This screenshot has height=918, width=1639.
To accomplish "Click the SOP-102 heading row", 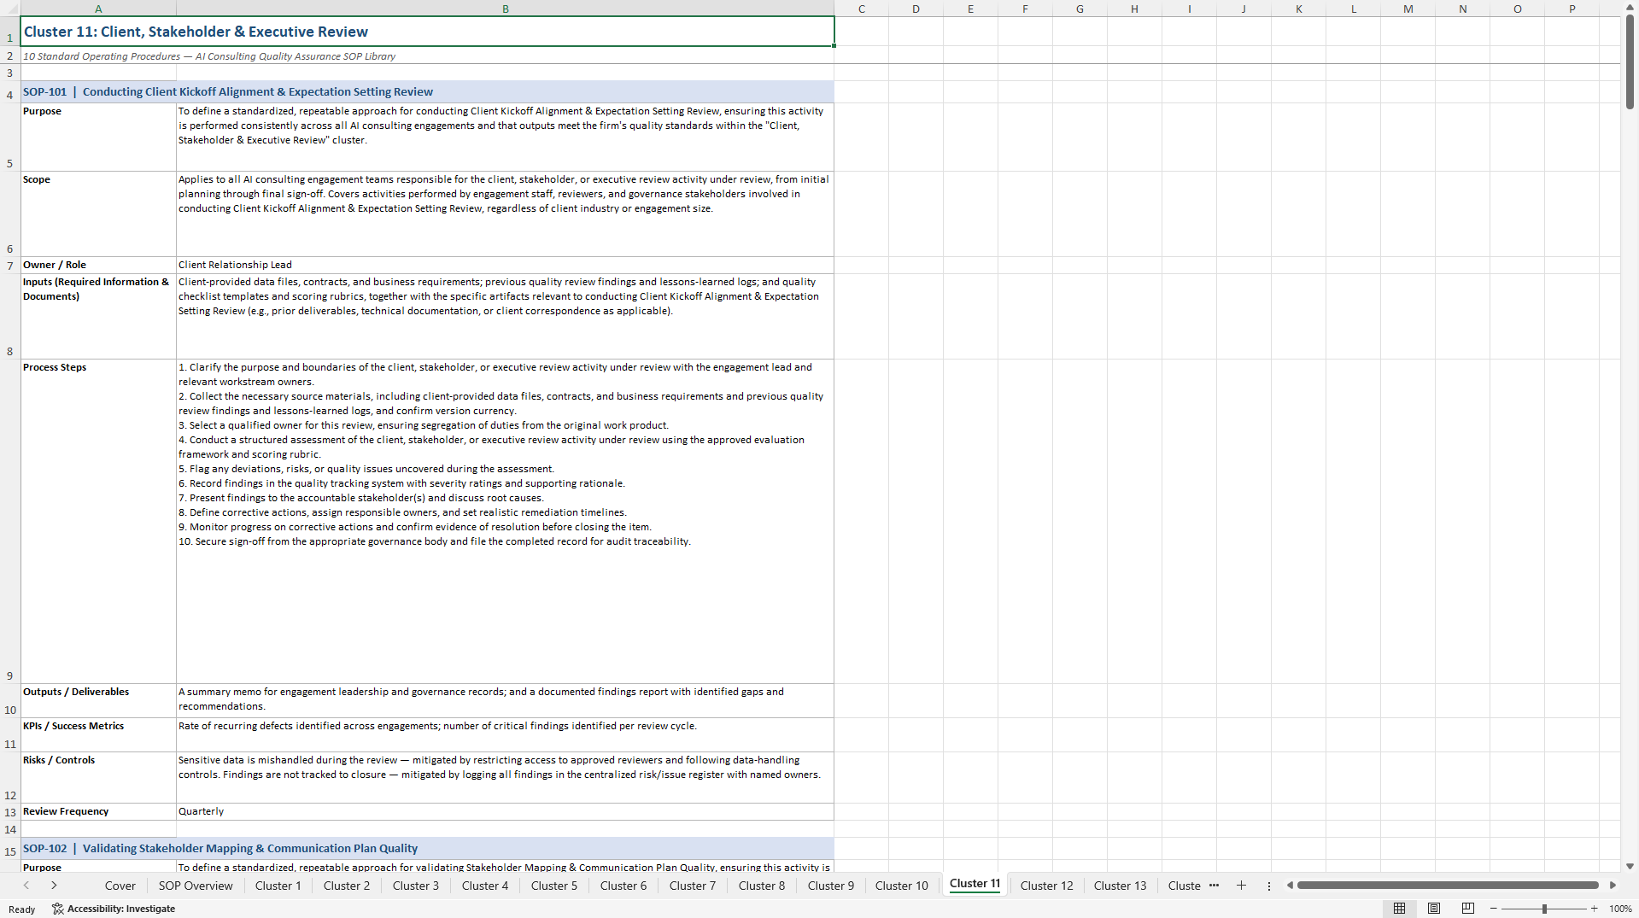I will [x=427, y=848].
